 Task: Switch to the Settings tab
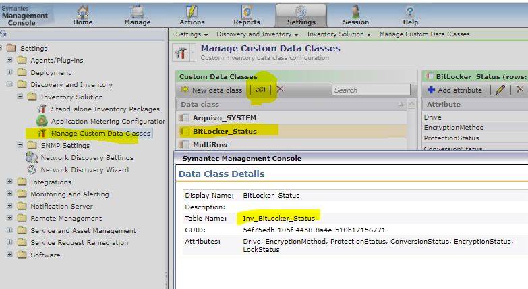coord(301,15)
